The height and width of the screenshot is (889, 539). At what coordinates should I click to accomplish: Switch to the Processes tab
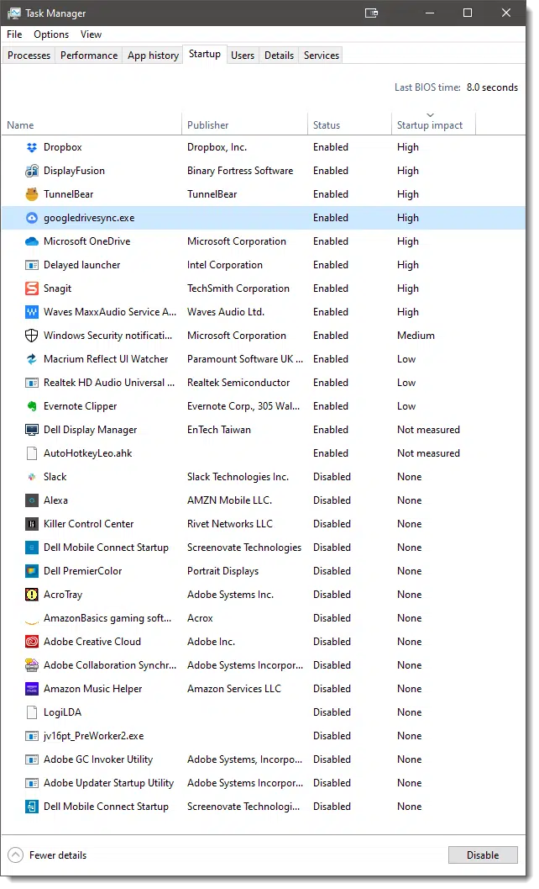[29, 55]
